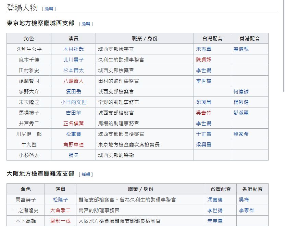Open the 馮嘉德 voice actor link
This screenshot has height=231, width=285.
pos(215,200)
